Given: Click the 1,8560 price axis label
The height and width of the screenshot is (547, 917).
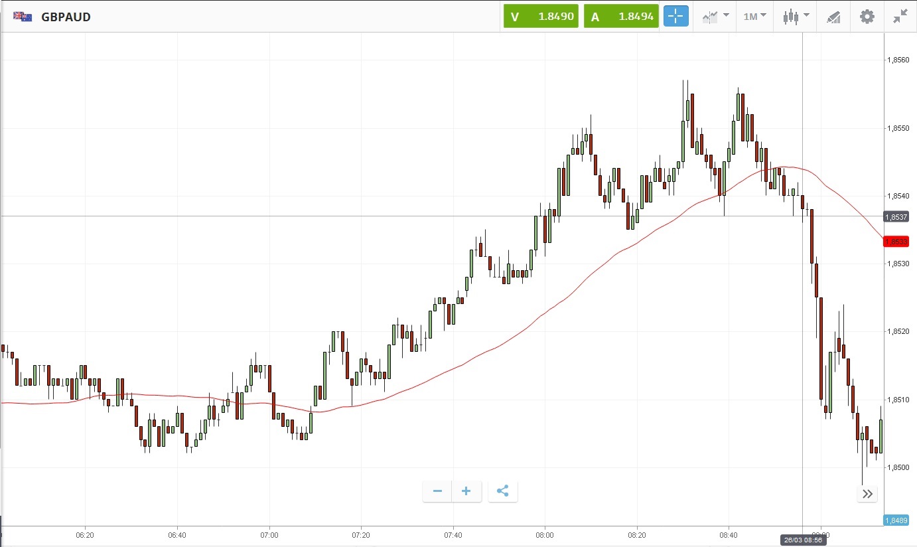Looking at the screenshot, I should (897, 60).
